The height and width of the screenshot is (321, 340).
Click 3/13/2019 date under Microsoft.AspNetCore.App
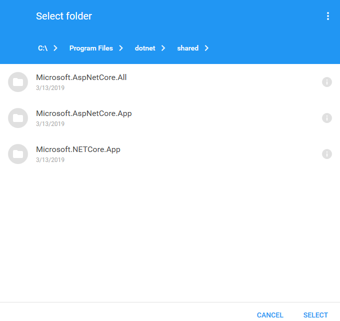(50, 124)
